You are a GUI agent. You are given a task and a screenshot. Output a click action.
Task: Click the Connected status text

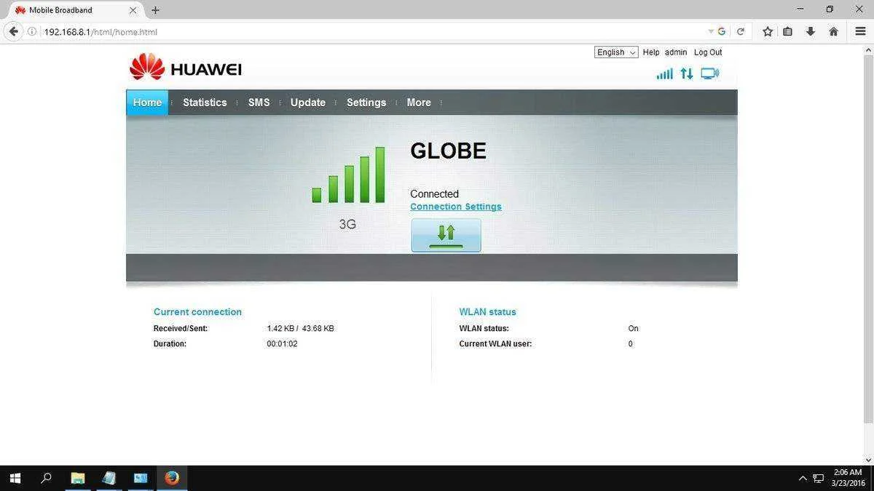435,194
